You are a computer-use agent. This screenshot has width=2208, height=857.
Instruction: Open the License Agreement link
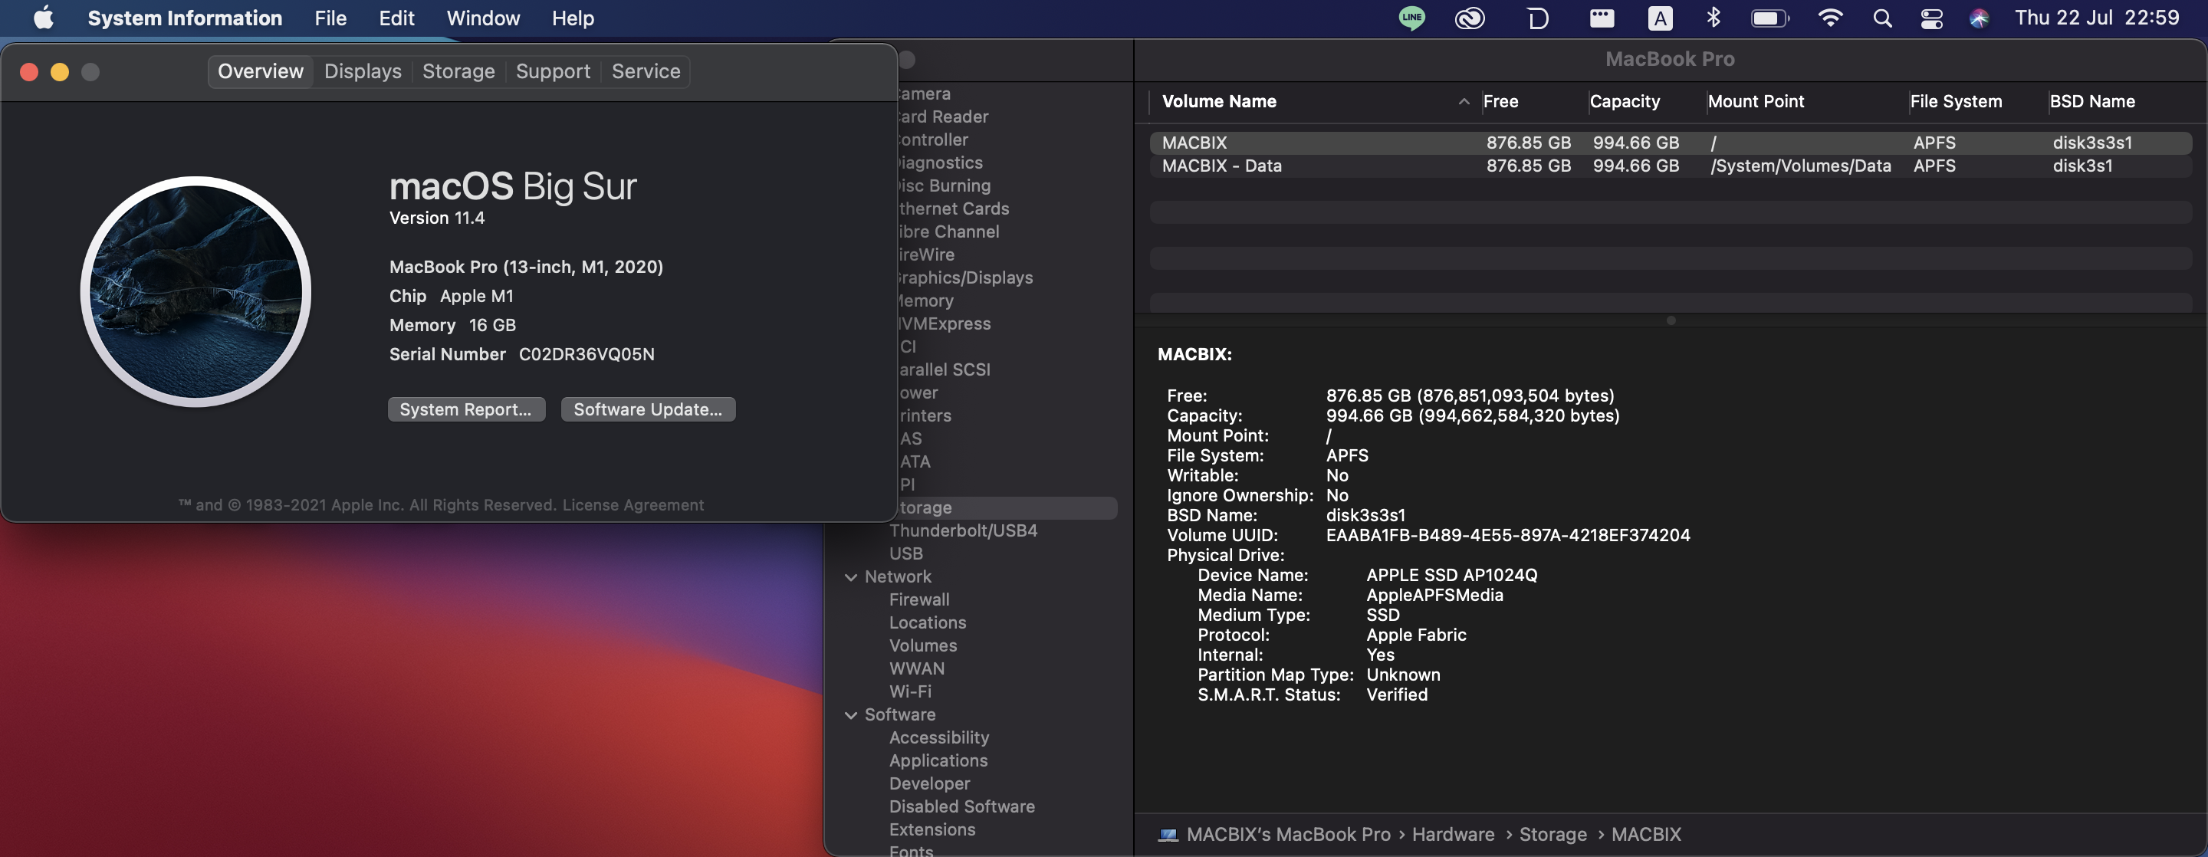(632, 505)
